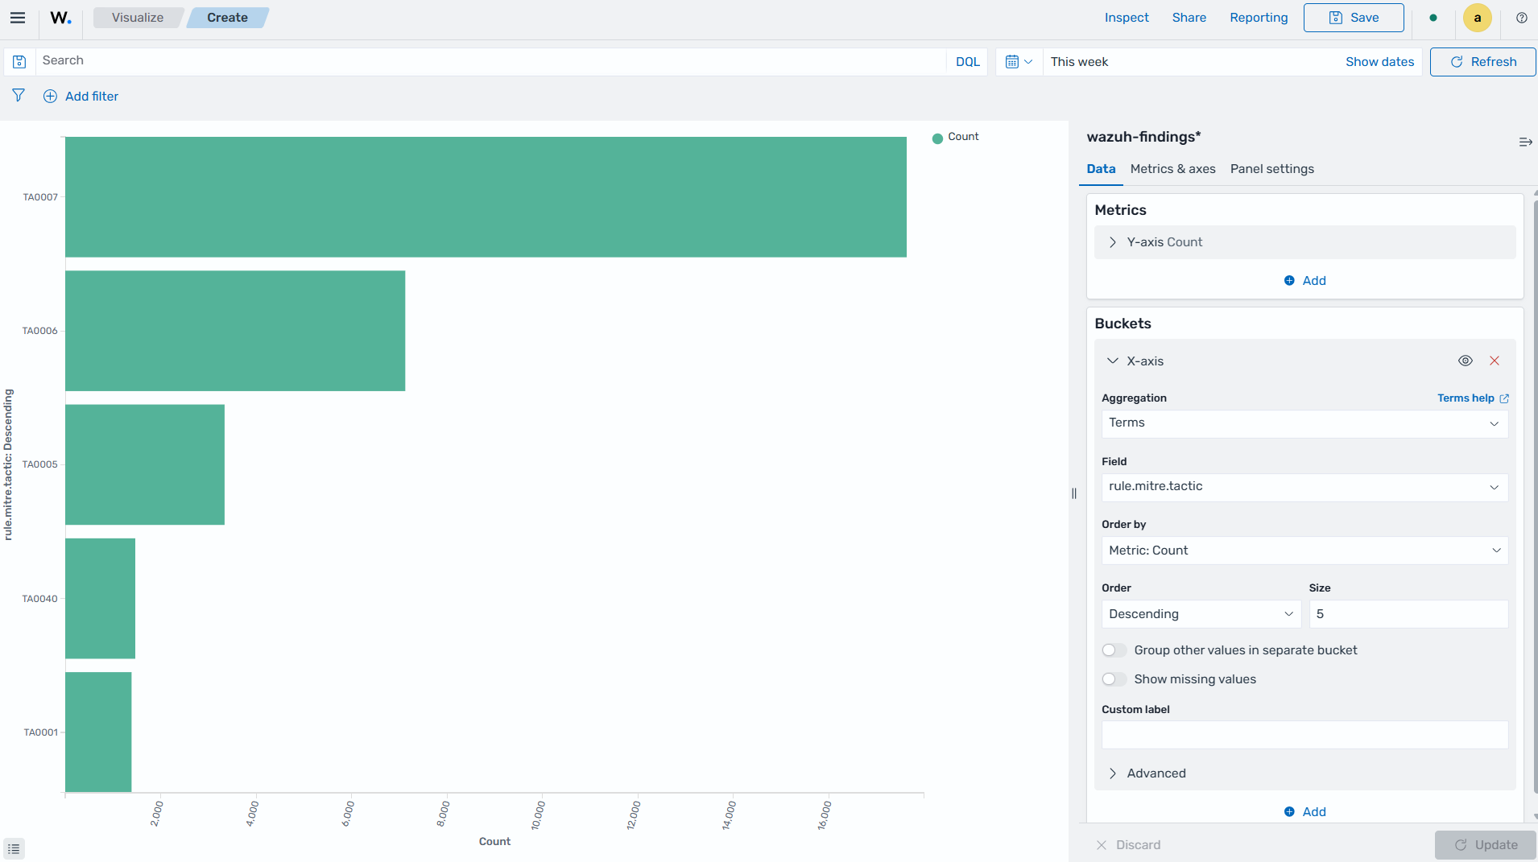This screenshot has width=1538, height=862.
Task: Click the Wazuh logo home icon
Action: [x=61, y=18]
